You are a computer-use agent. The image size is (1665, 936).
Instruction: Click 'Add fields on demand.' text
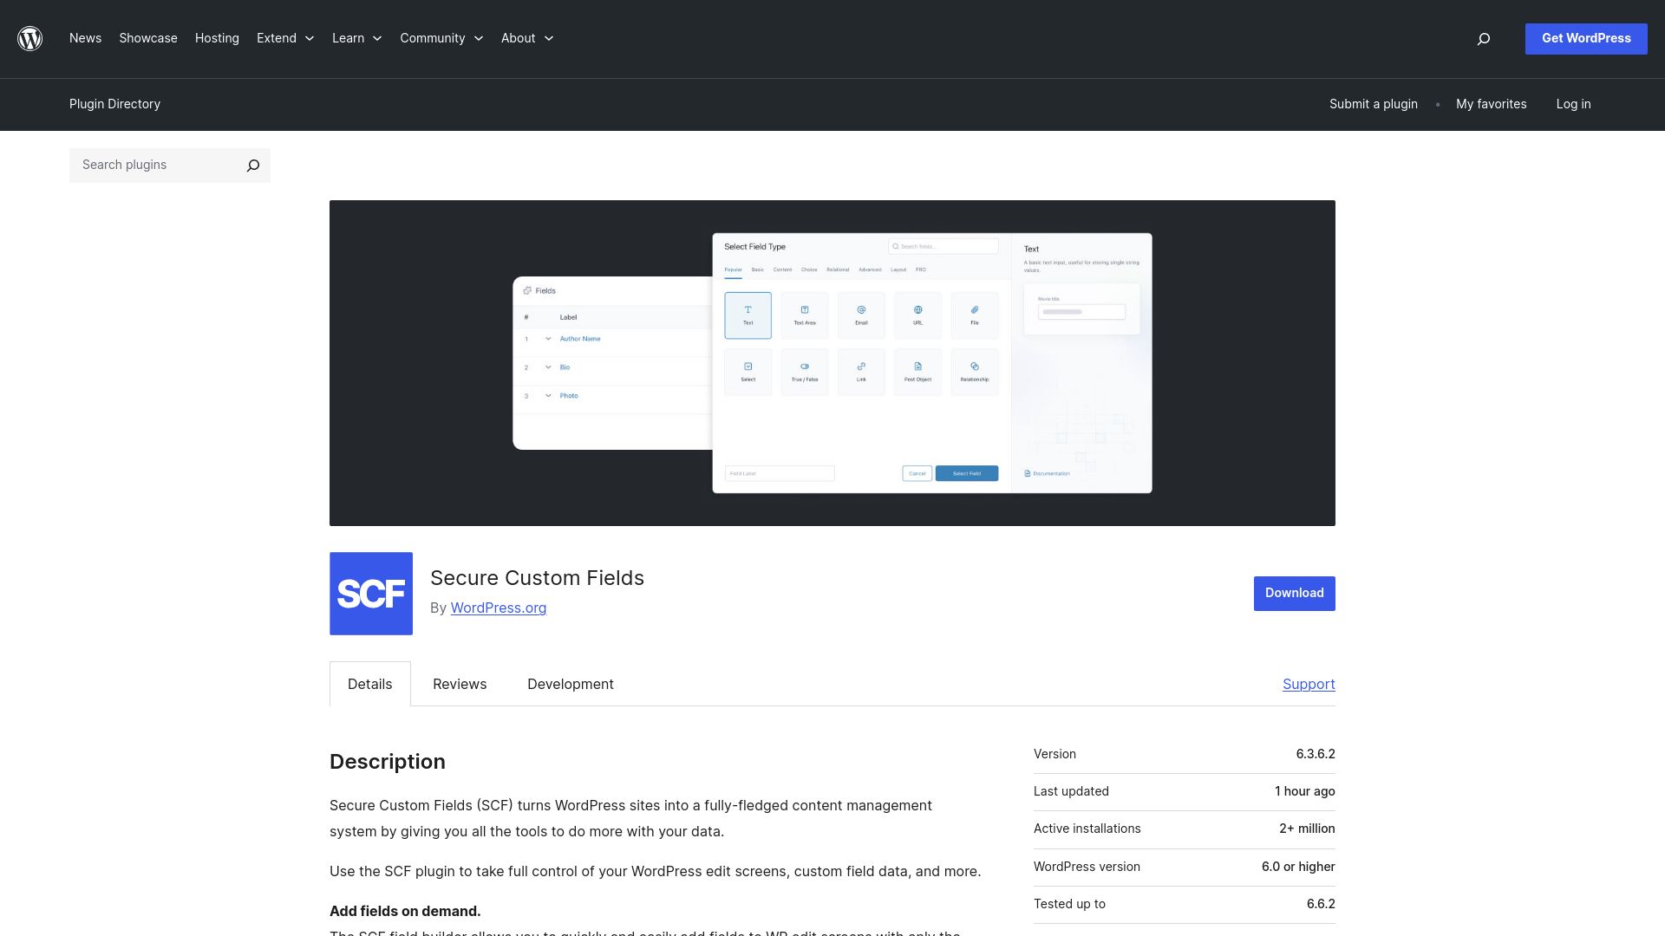(x=405, y=911)
